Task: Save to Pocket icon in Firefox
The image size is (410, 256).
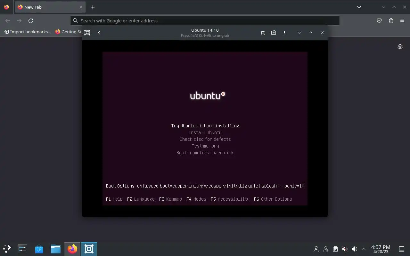Action: [379, 20]
